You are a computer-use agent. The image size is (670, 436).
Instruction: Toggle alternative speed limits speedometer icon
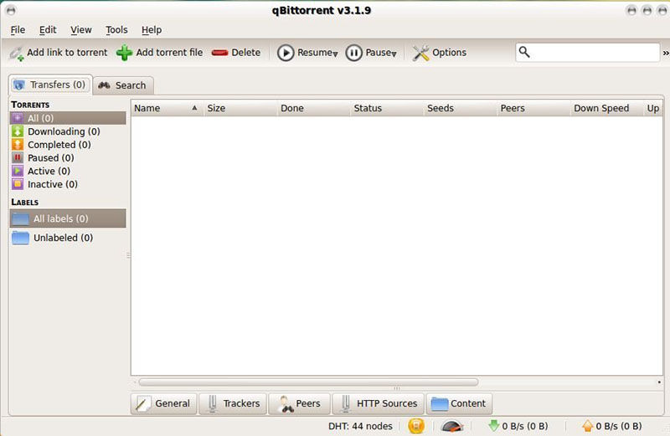point(451,426)
